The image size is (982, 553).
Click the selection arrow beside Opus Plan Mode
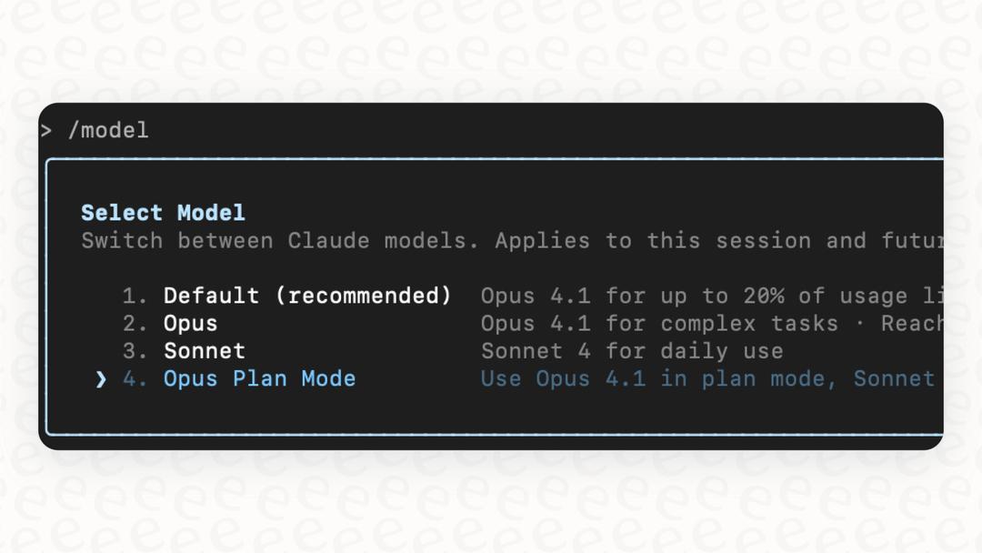100,378
